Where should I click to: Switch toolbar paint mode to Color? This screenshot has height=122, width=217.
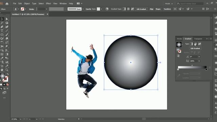(1, 84)
